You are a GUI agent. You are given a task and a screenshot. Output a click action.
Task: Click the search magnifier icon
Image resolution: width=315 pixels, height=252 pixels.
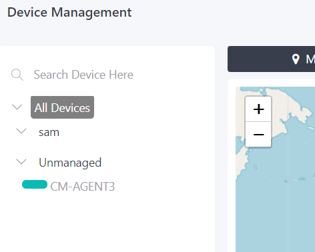(17, 75)
